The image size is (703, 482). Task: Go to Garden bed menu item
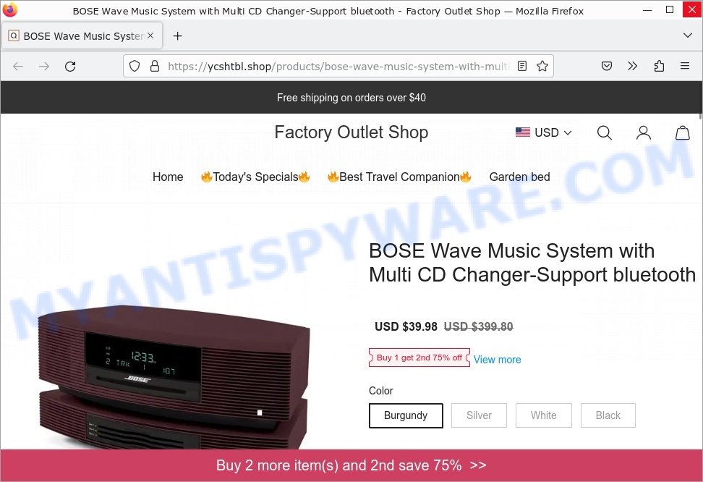(519, 177)
